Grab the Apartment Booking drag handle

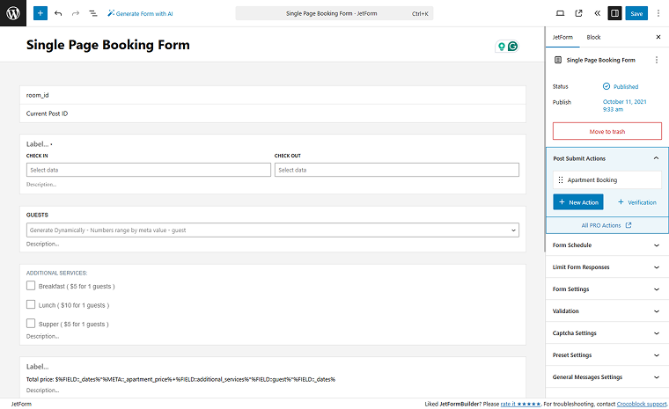click(561, 180)
